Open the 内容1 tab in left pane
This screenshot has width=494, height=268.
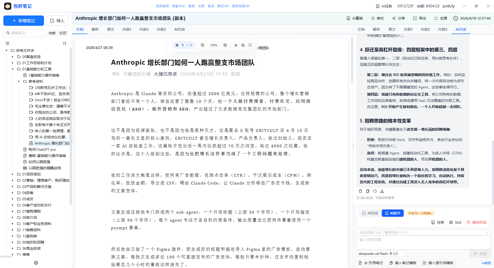[127, 29]
